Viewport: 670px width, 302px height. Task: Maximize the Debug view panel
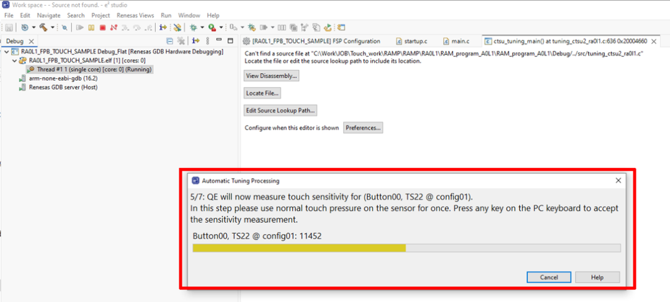[230, 41]
